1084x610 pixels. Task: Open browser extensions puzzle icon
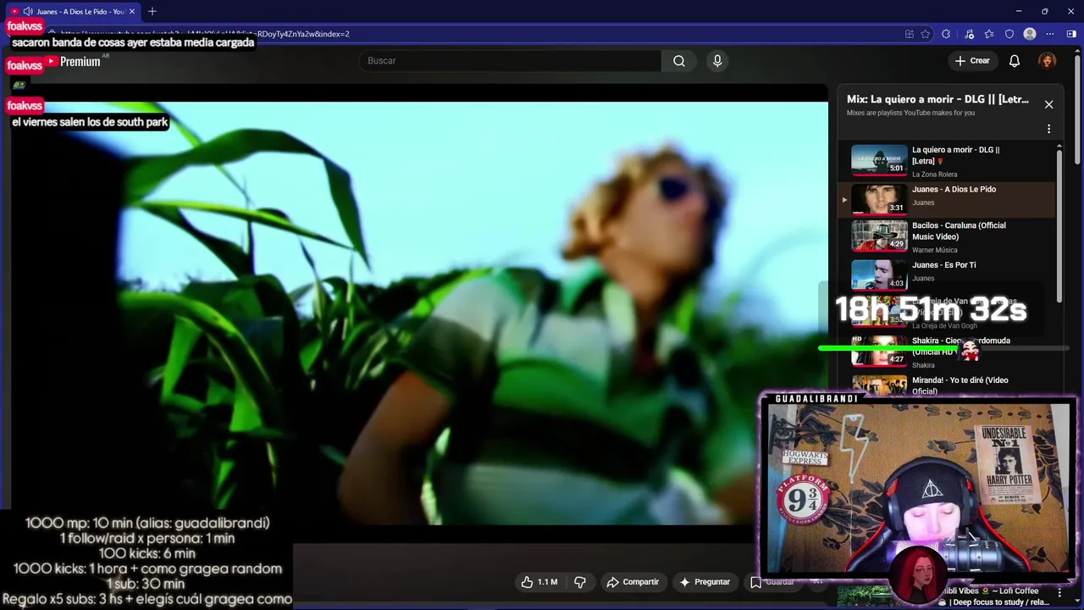(x=946, y=34)
